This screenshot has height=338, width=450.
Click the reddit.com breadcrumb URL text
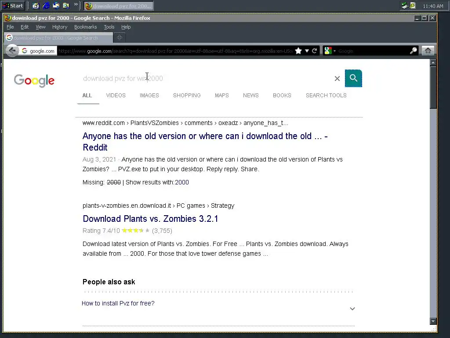(185, 123)
